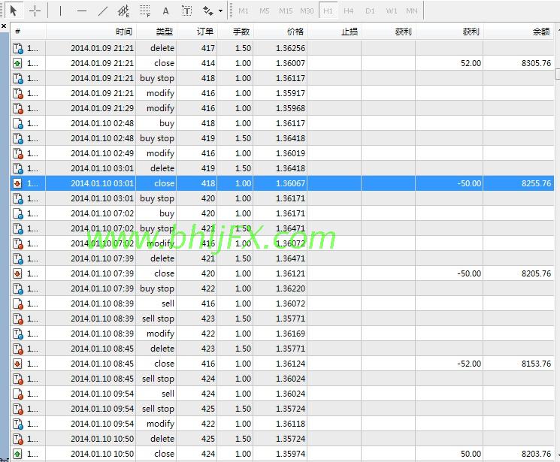This screenshot has width=560, height=462.
Task: Select price 1.36118 in modify 422 row
Action: click(290, 424)
